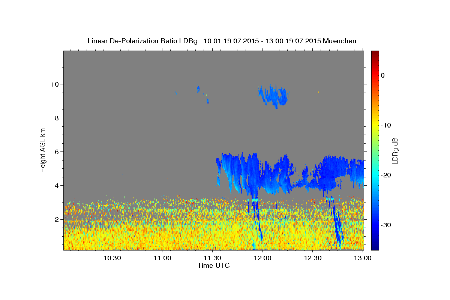Click the height tick label '2'
This screenshot has height=300, width=450.
tap(57, 219)
